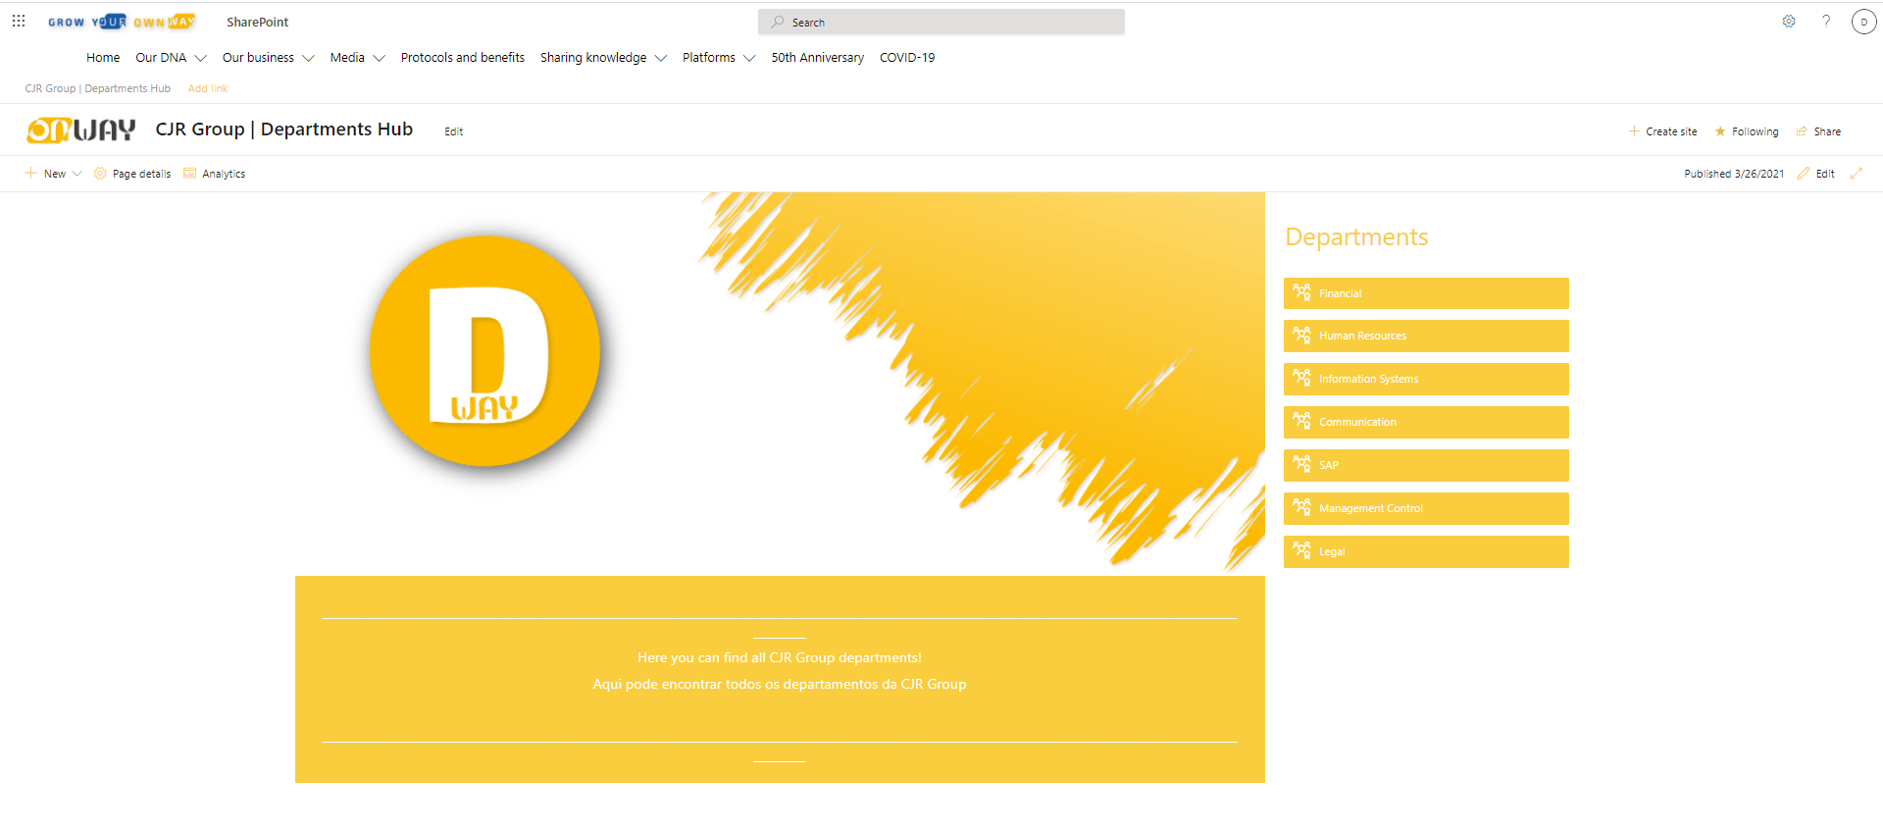
Task: Click the search magnifier icon
Action: point(778,22)
